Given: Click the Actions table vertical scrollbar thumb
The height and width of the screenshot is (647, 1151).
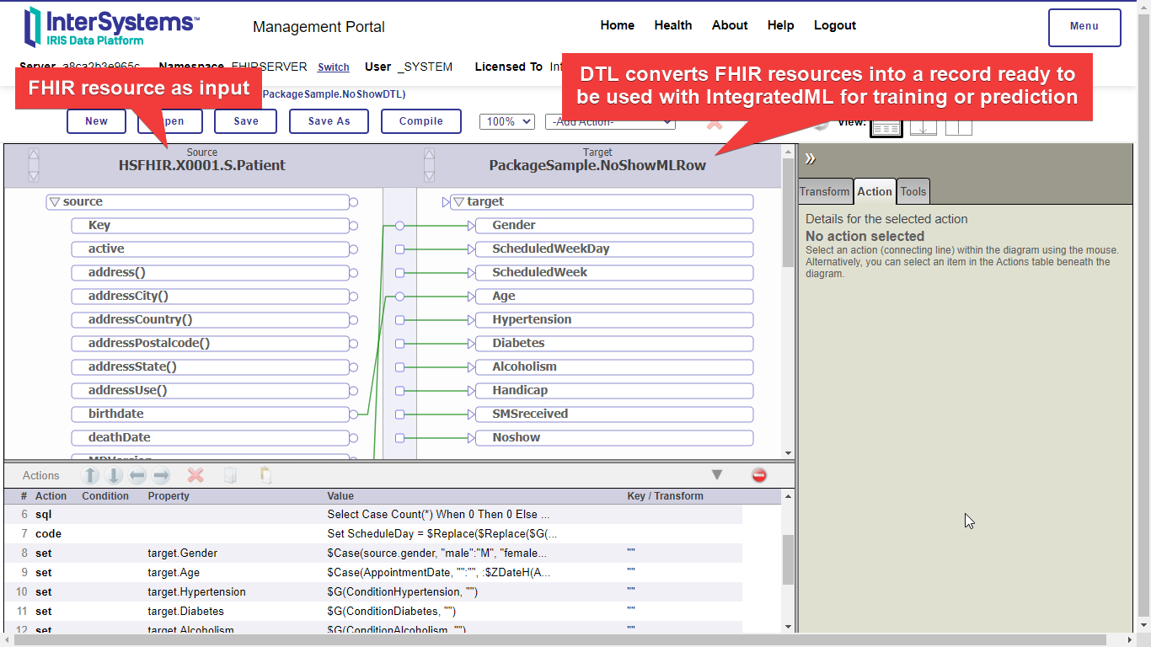Looking at the screenshot, I should coord(788,560).
